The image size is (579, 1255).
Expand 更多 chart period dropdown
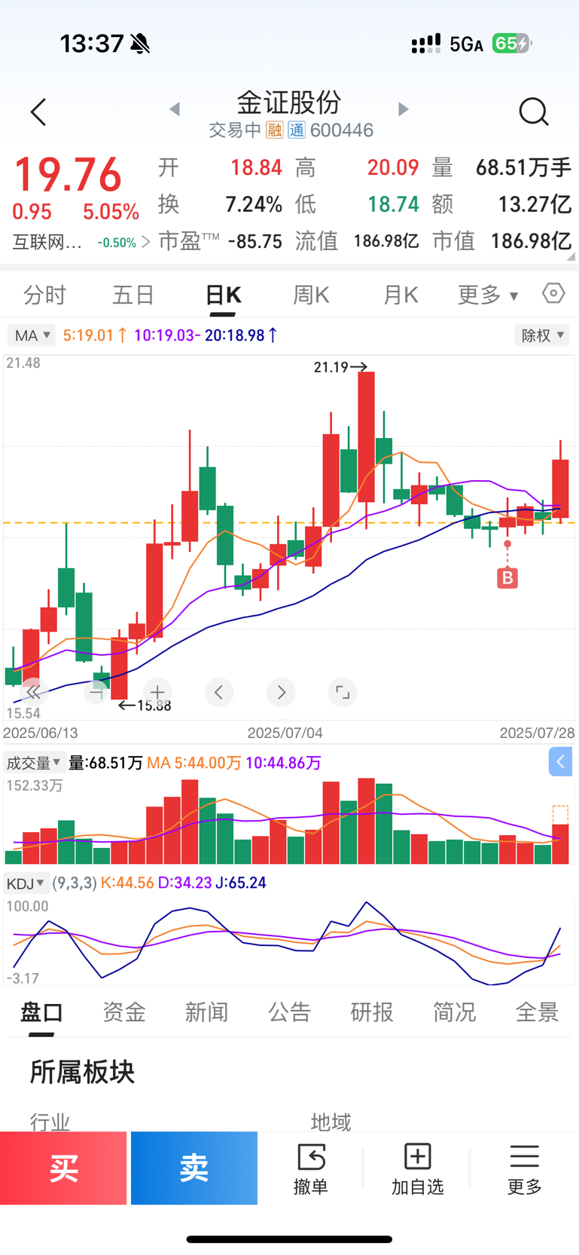488,295
